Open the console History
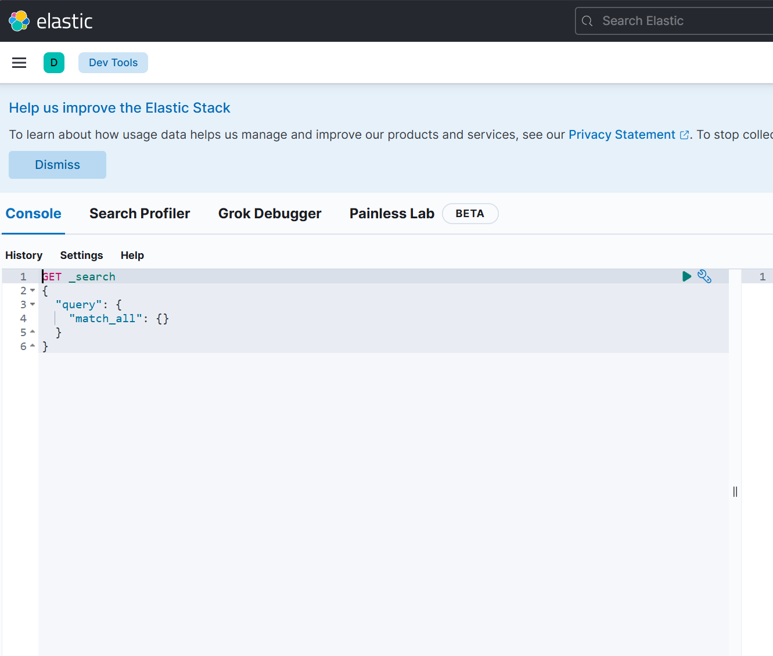This screenshot has width=773, height=656. tap(24, 255)
